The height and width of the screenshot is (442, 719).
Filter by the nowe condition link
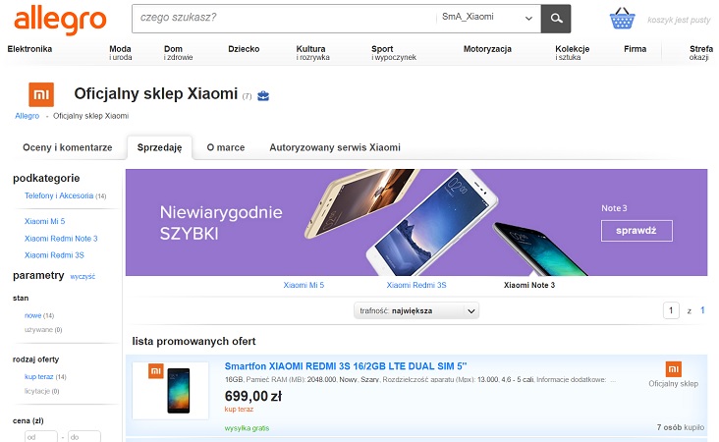tap(32, 315)
